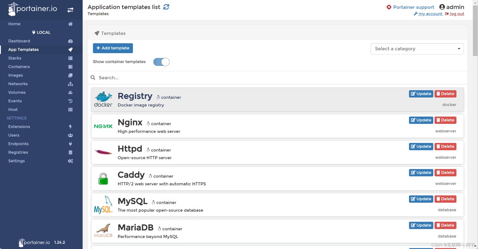Click the Settings cogs icon

[71, 161]
